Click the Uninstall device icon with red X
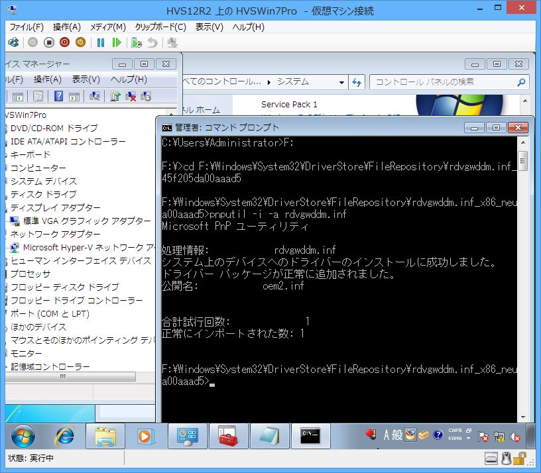This screenshot has height=473, width=541. 131,96
